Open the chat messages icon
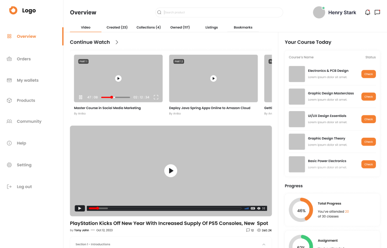This screenshot has width=387, height=248. [377, 12]
